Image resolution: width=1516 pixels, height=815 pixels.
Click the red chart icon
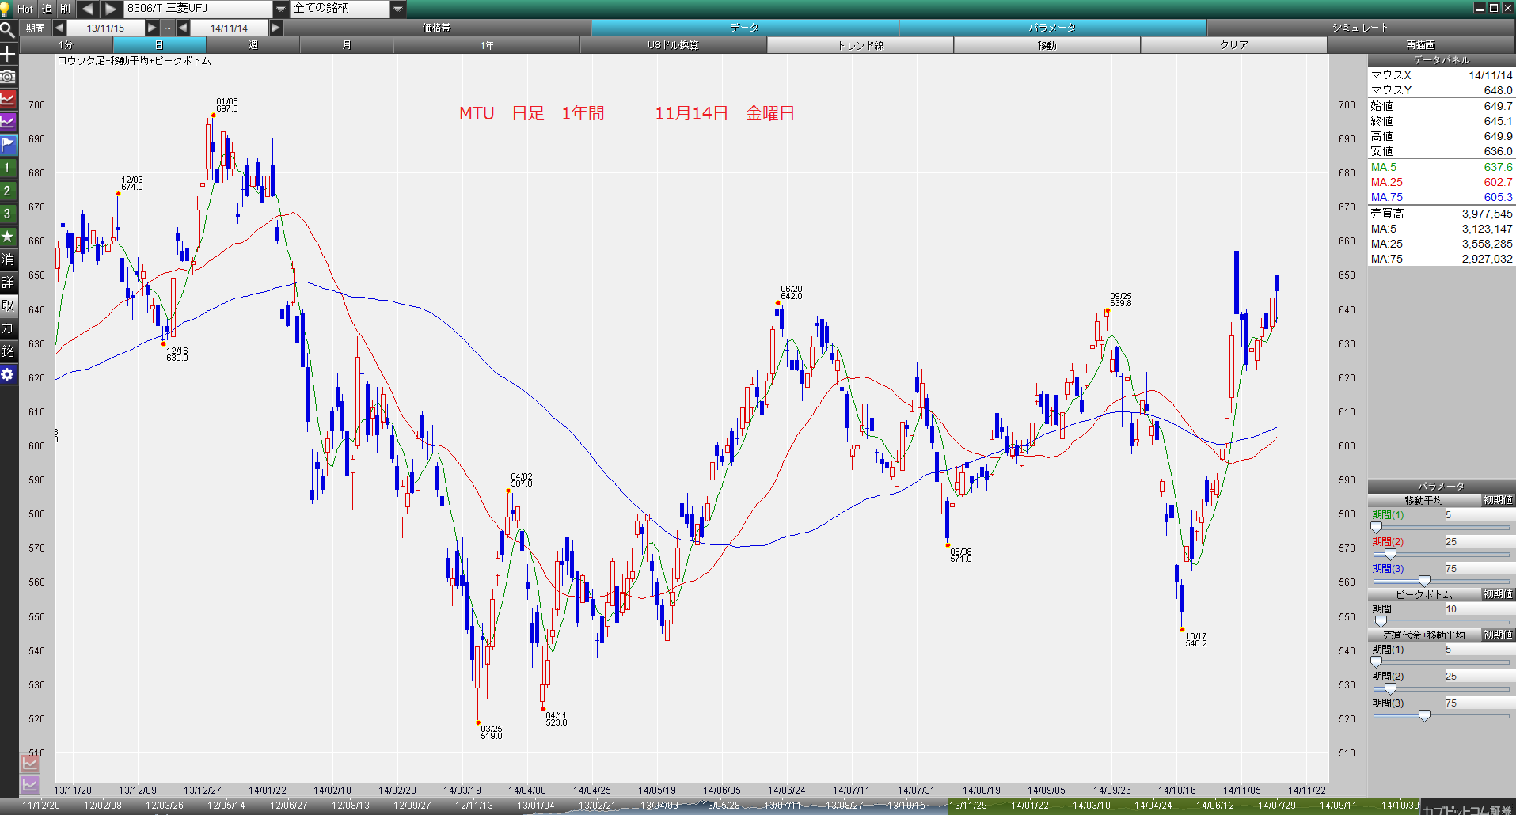[8, 100]
